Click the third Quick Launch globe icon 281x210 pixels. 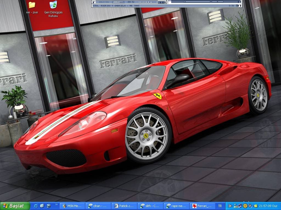pos(49,206)
